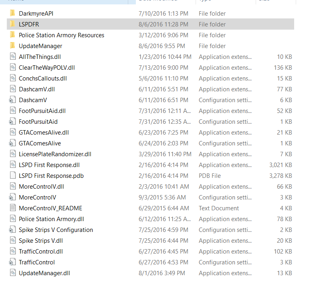The width and height of the screenshot is (323, 284).
Task: Click the GTAComesAlive.dll file icon
Action: point(13,132)
